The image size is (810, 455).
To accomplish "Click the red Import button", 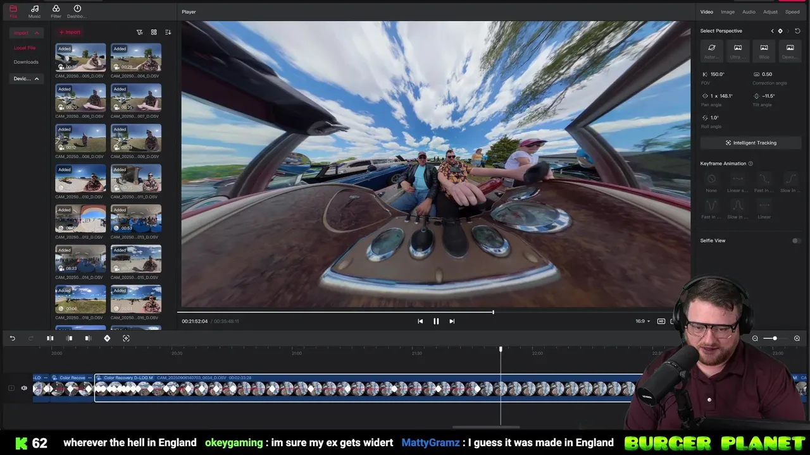I will (x=70, y=32).
